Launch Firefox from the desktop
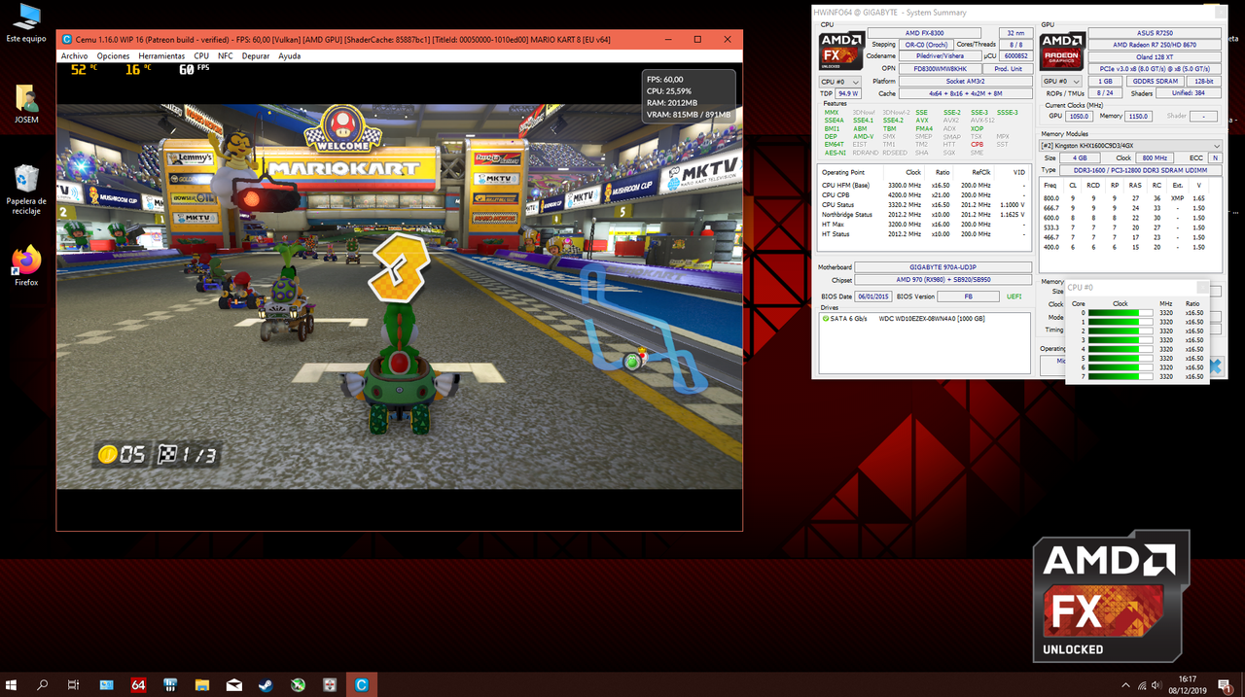This screenshot has height=697, width=1245. 26,265
